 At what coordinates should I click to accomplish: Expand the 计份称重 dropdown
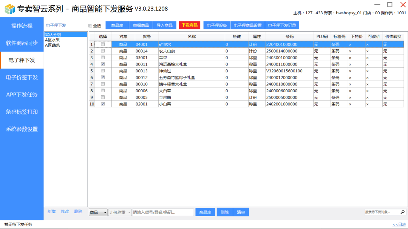pyautogui.click(x=129, y=212)
